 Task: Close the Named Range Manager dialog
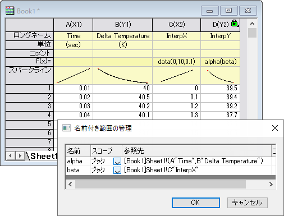pos(275,128)
